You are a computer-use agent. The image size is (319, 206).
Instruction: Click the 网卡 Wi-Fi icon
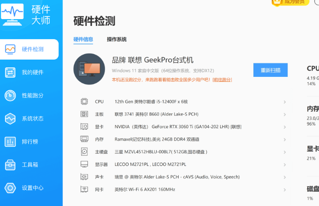click(x=84, y=189)
